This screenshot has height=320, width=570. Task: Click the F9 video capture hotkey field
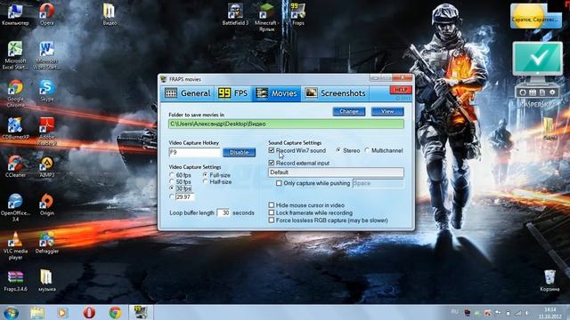pyautogui.click(x=194, y=152)
